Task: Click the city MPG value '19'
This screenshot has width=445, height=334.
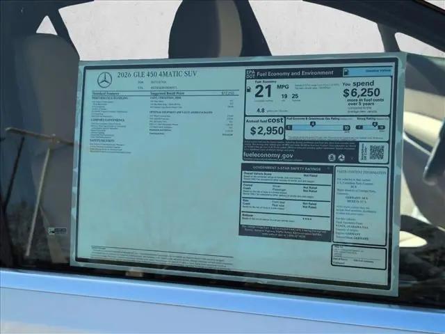Action: coord(284,96)
